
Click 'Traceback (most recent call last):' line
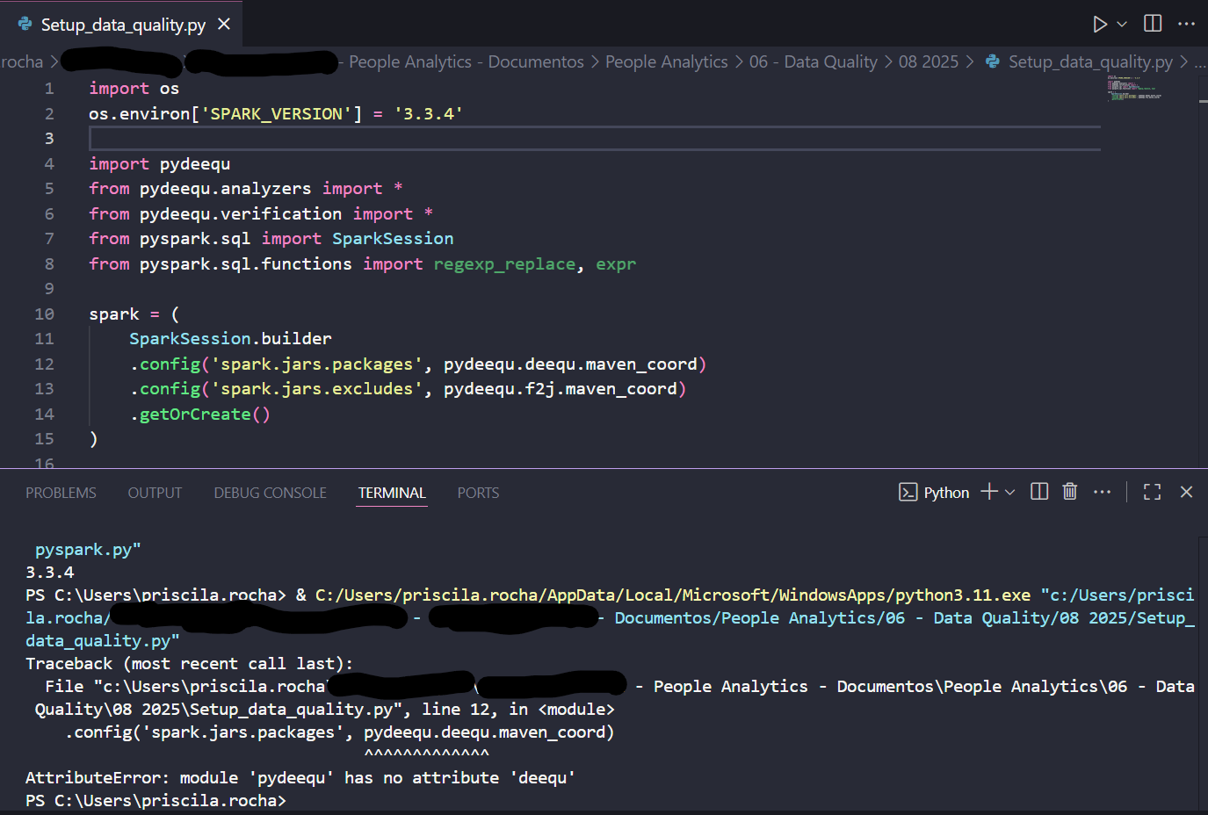pyautogui.click(x=189, y=663)
